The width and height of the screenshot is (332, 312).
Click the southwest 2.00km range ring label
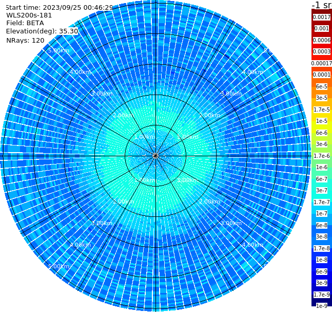(x=124, y=201)
